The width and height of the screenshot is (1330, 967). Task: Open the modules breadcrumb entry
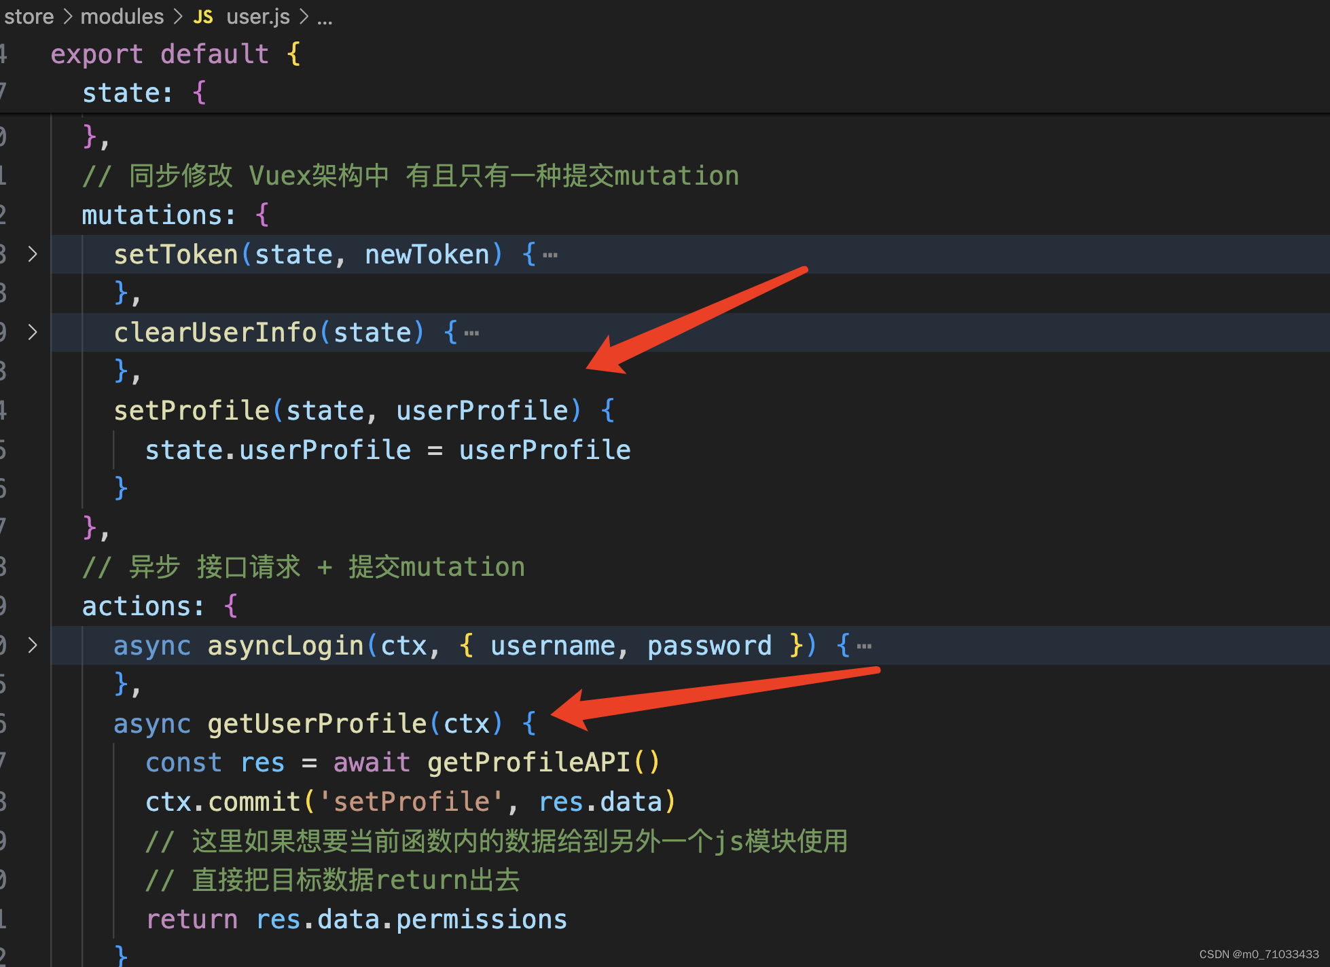122,16
